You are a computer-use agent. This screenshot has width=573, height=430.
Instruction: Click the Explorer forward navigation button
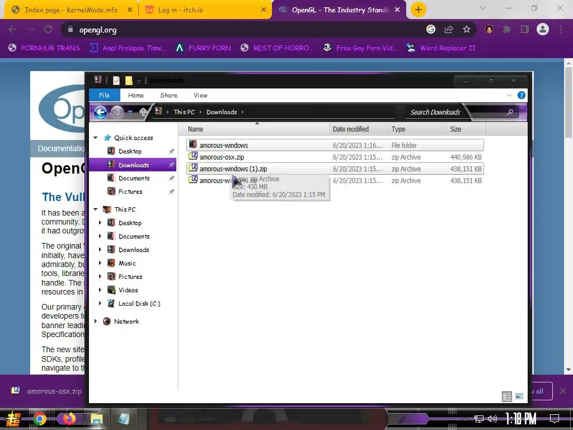pyautogui.click(x=118, y=112)
